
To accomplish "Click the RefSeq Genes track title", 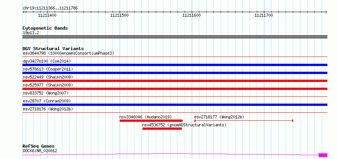I will 38,146.
